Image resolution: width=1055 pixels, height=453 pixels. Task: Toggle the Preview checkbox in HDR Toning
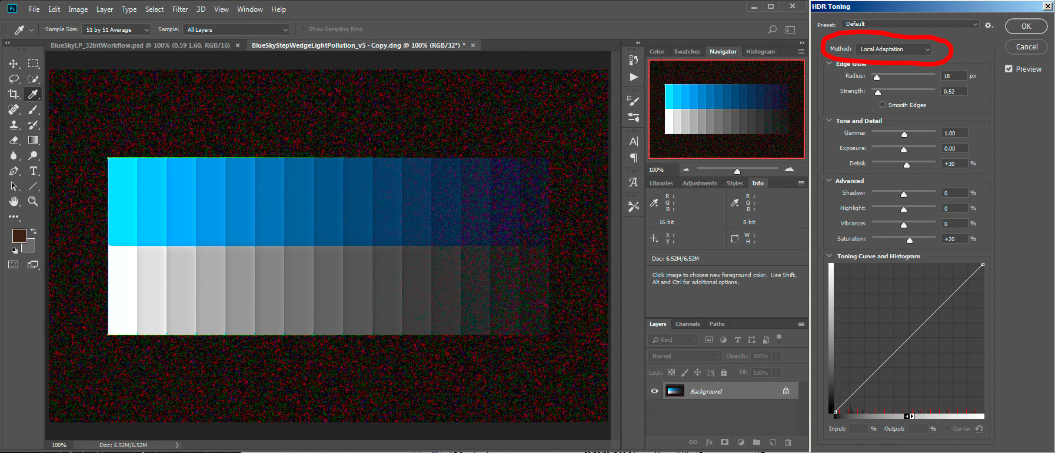(1009, 69)
